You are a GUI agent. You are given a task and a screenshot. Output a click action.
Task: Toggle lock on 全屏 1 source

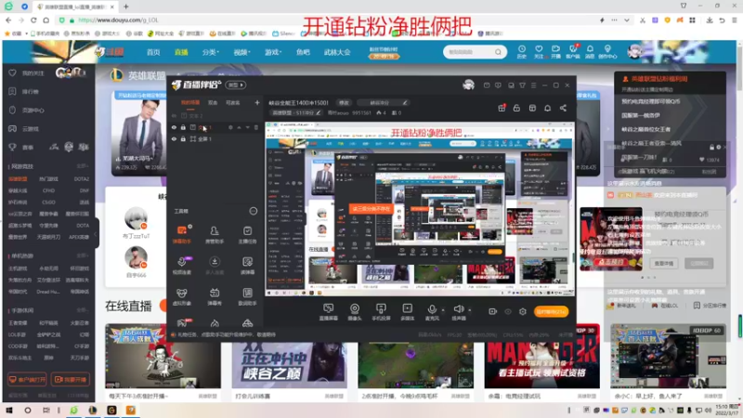tap(183, 138)
